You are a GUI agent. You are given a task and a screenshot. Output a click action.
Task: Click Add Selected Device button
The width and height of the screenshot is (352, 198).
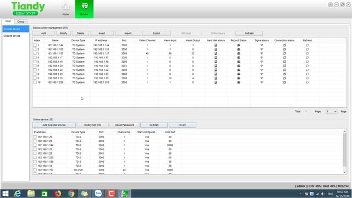coord(54,125)
